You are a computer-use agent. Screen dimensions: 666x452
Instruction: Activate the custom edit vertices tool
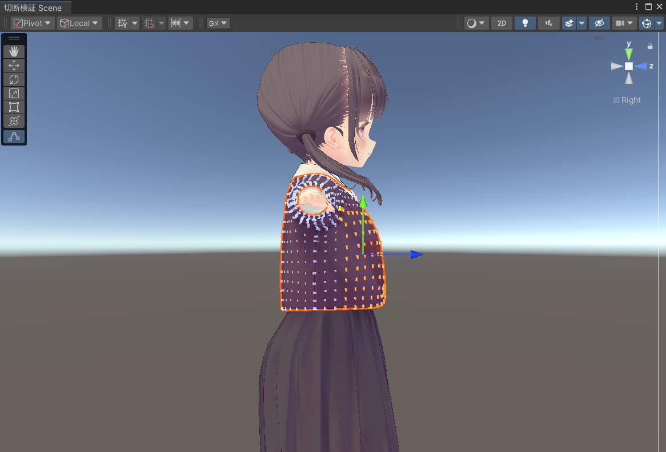click(14, 136)
